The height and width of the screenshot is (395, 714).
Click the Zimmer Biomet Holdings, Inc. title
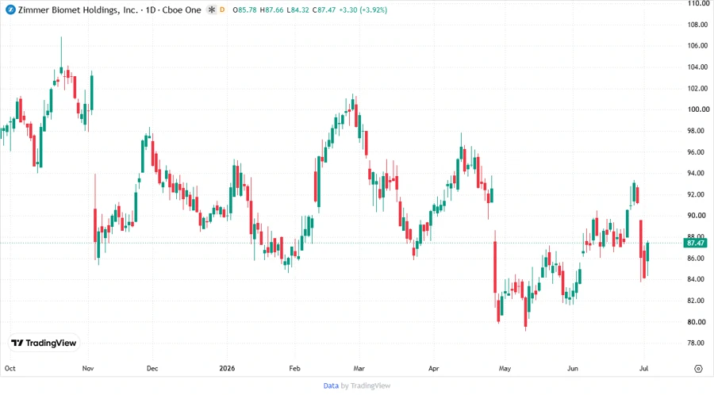pos(78,10)
